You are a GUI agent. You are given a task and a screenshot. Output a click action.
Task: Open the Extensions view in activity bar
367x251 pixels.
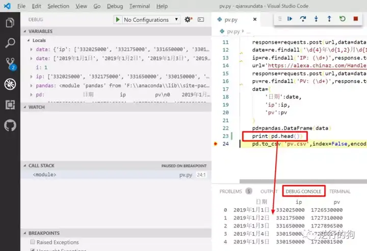coord(10,105)
